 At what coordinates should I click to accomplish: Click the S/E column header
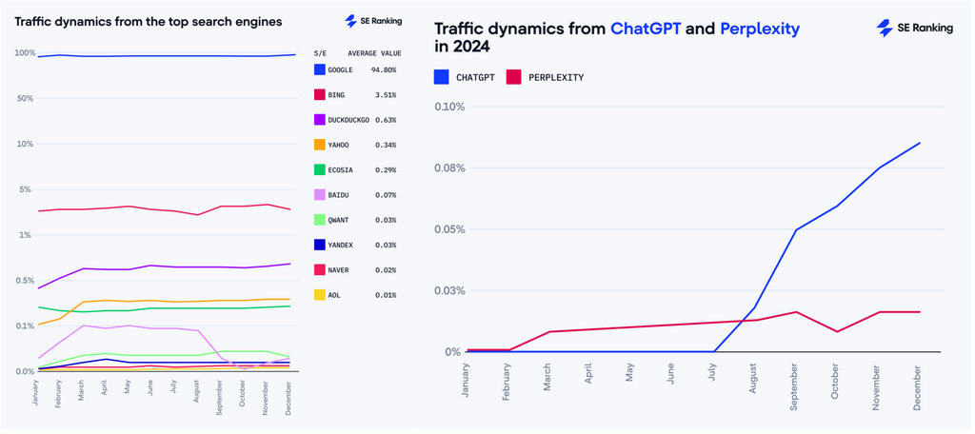click(320, 53)
